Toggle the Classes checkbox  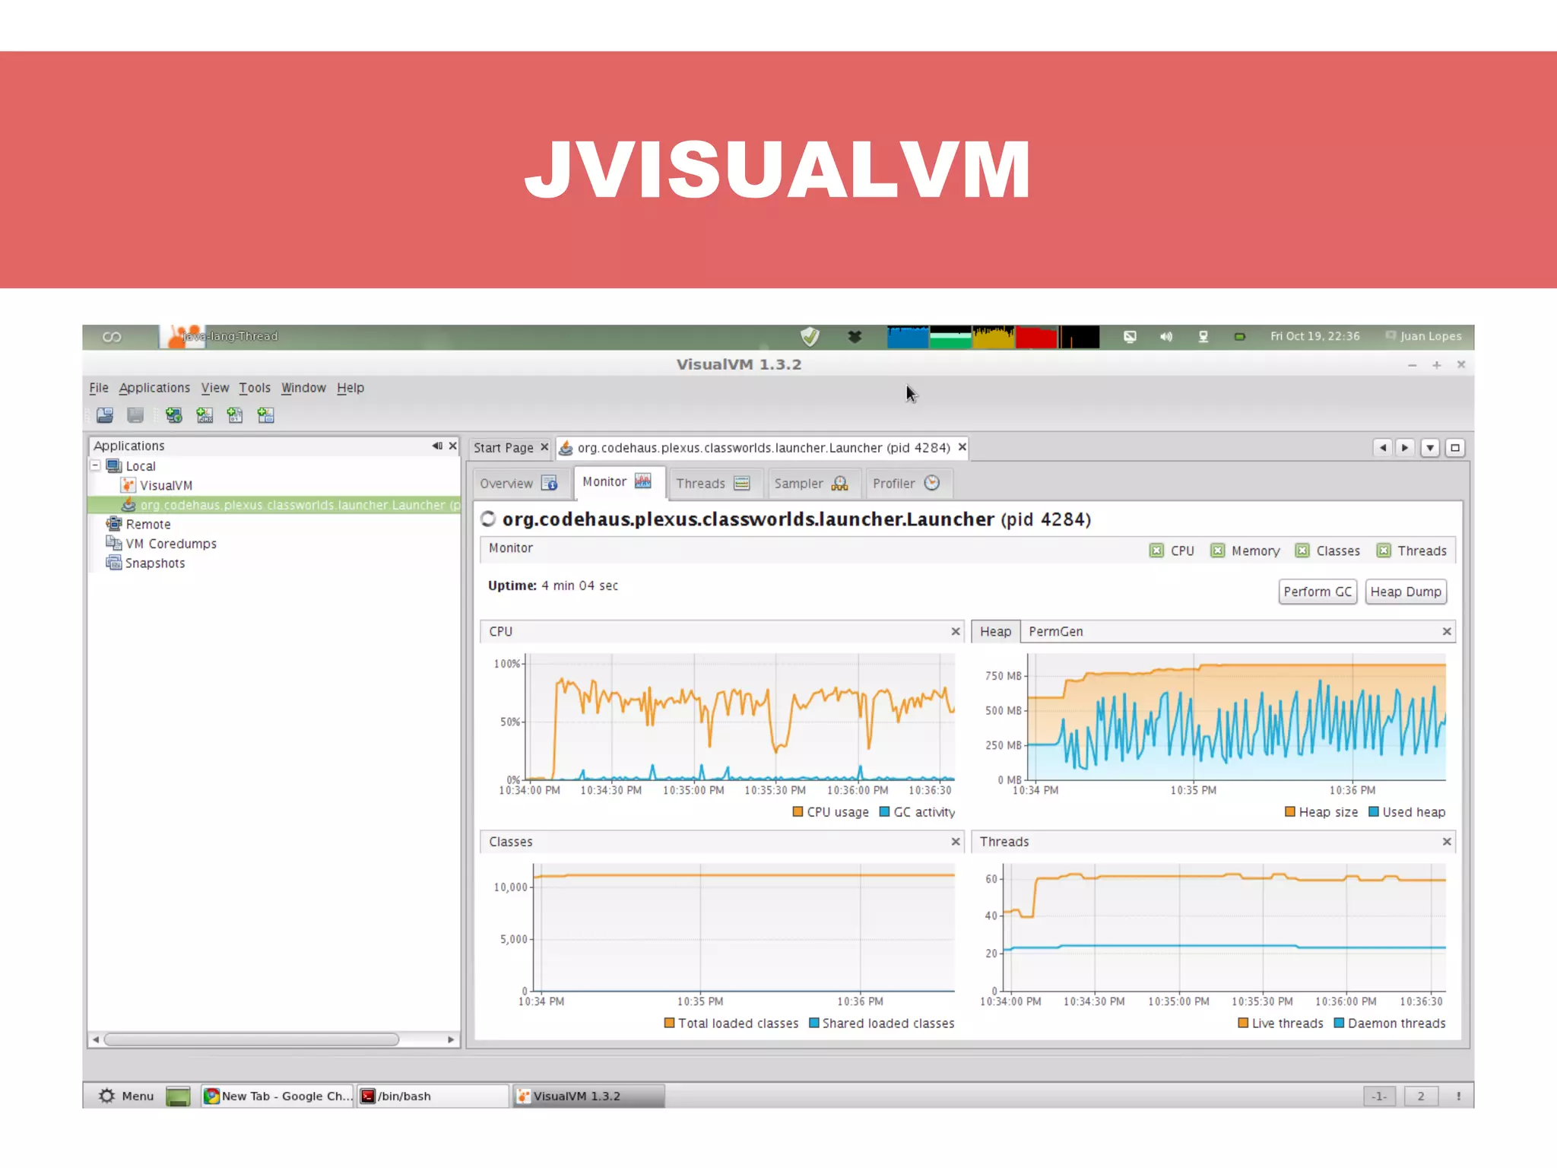[x=1302, y=551]
